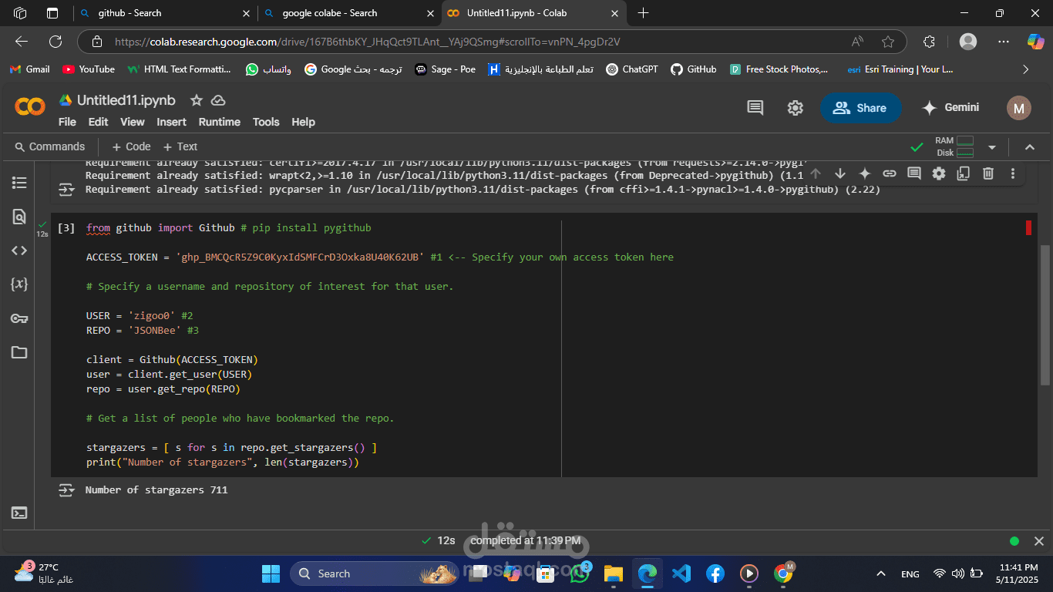Click the Share button
1053x592 pixels.
point(860,108)
